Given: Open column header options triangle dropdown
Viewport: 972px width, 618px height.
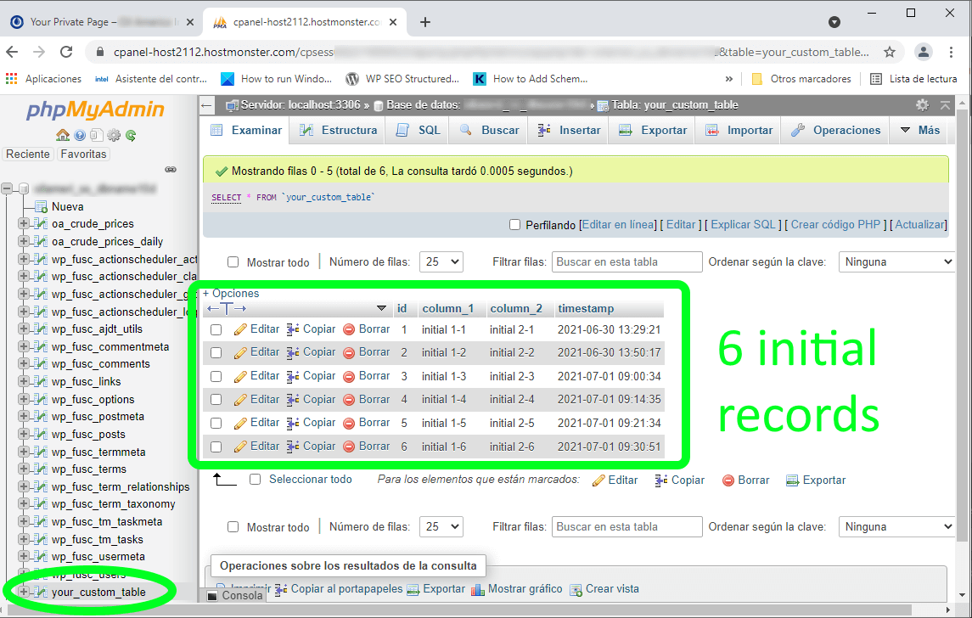Looking at the screenshot, I should coord(381,309).
